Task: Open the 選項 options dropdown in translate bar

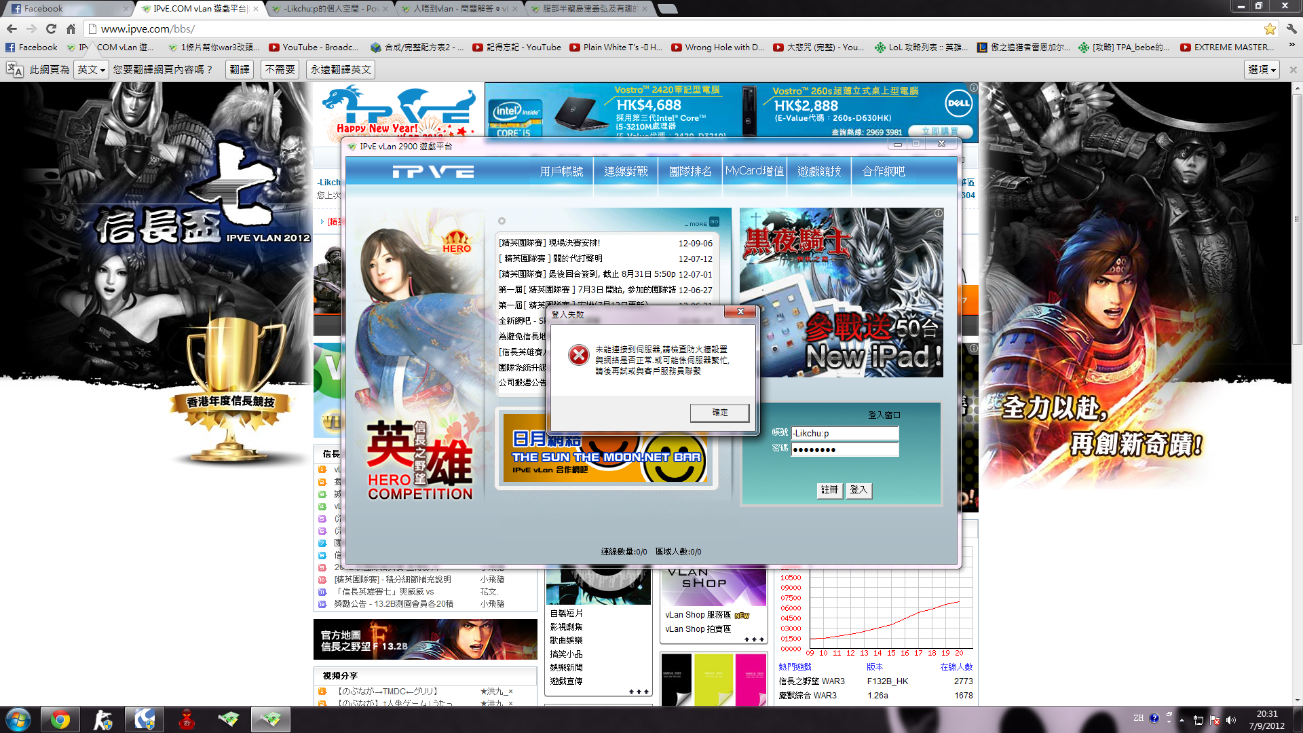Action: pyautogui.click(x=1262, y=69)
